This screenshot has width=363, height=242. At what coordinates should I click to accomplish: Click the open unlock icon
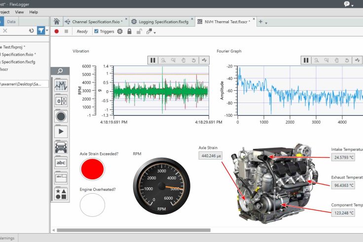(x=139, y=31)
